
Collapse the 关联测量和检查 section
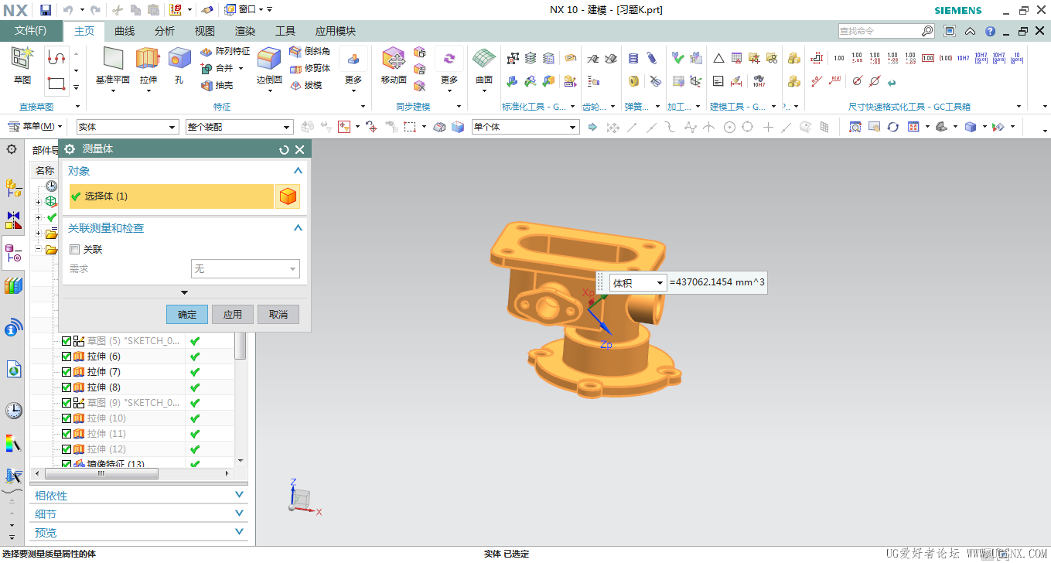[298, 228]
